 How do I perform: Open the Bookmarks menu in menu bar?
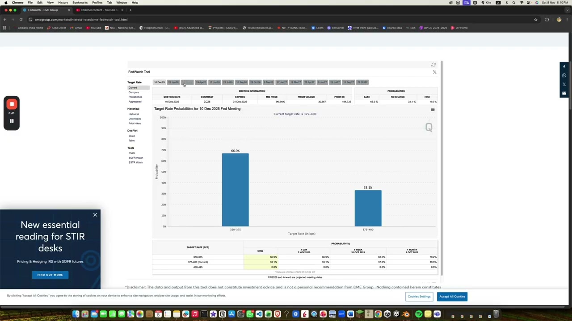80,3
